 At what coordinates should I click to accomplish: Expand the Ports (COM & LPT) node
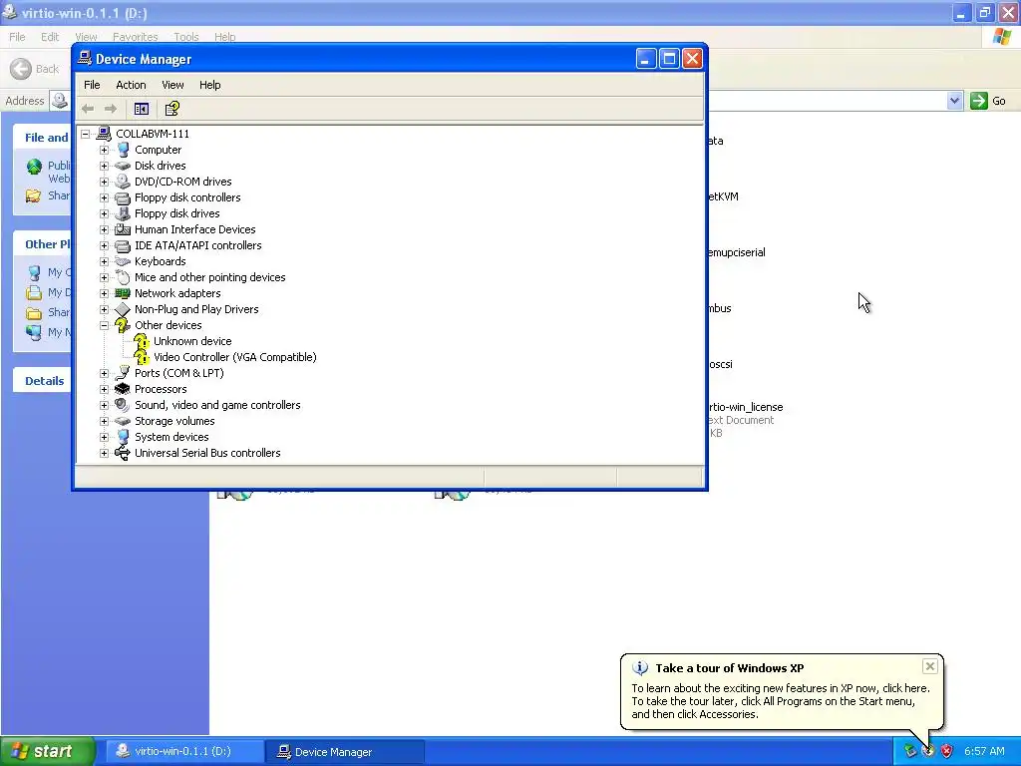click(x=104, y=373)
